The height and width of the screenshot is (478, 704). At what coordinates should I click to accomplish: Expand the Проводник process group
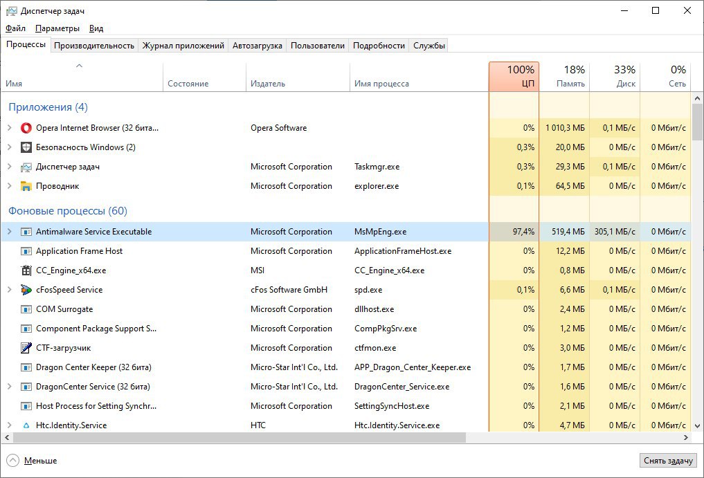[x=9, y=186]
